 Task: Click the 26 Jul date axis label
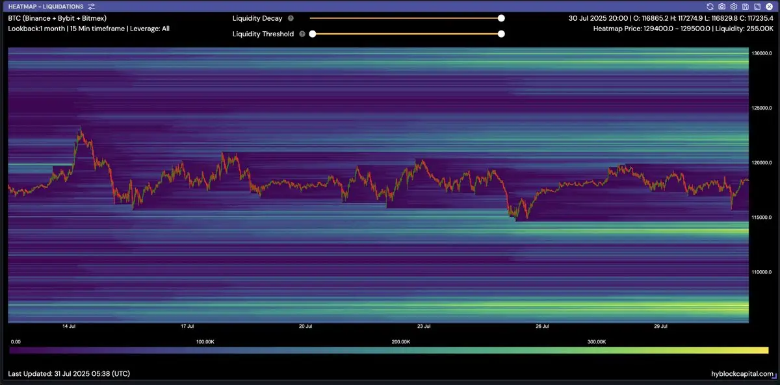tap(542, 327)
